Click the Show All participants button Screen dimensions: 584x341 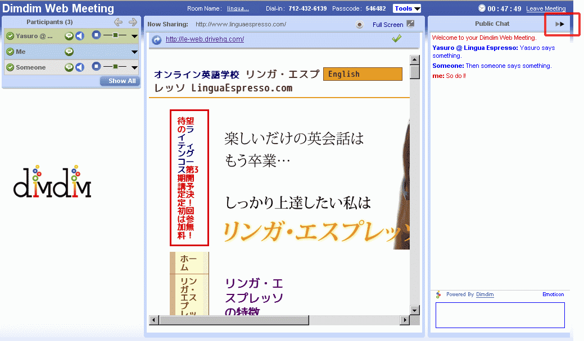click(x=120, y=81)
